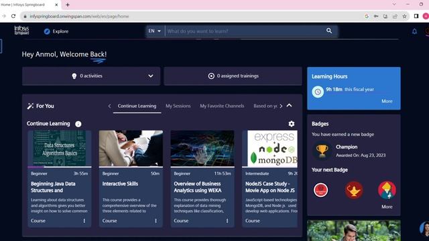Click Data Structures Algorithms Basics thumbnail
The width and height of the screenshot is (429, 241).
[x=60, y=148]
